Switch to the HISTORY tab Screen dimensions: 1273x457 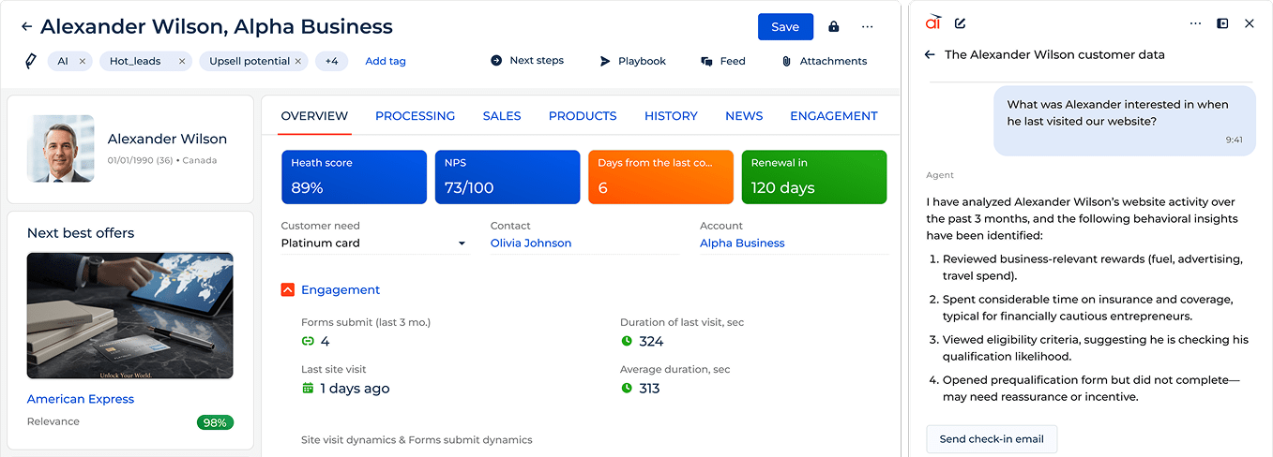coord(670,116)
